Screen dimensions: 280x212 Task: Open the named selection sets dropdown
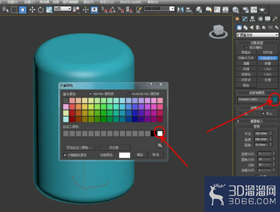(159, 9)
